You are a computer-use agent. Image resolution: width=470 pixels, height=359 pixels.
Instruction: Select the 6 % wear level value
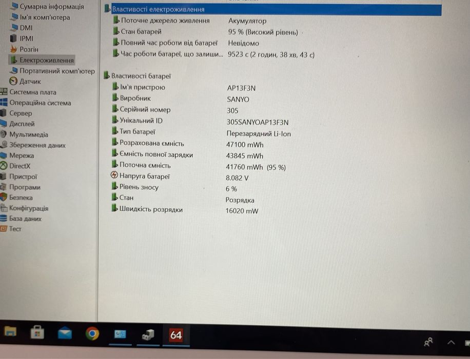pyautogui.click(x=231, y=189)
